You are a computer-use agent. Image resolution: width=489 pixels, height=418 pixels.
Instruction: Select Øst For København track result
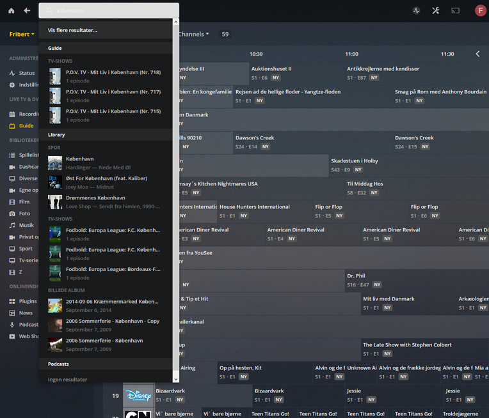pos(106,183)
